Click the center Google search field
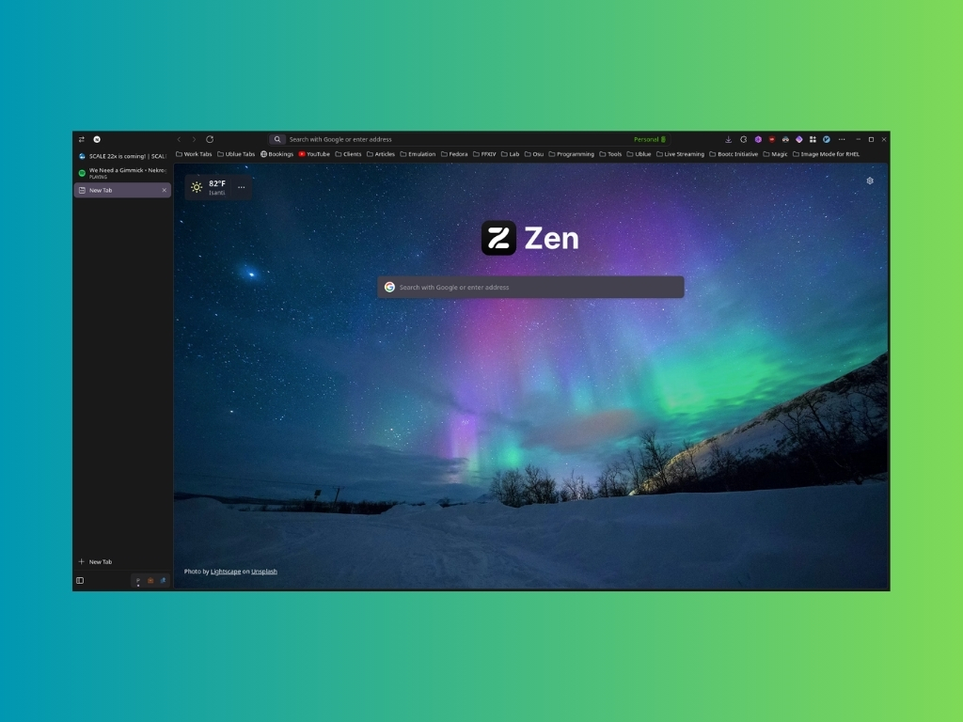This screenshot has width=963, height=722. pyautogui.click(x=530, y=287)
